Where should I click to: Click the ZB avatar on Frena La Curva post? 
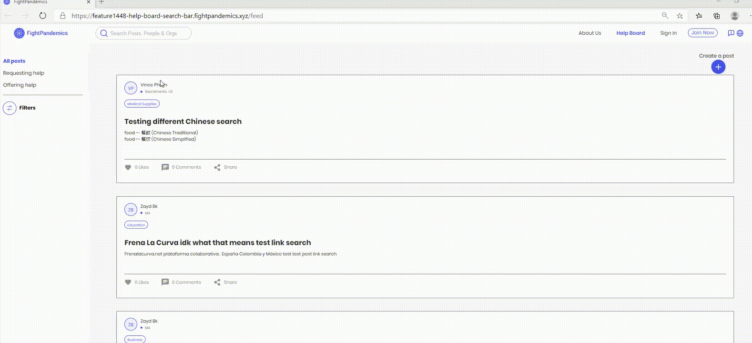131,210
